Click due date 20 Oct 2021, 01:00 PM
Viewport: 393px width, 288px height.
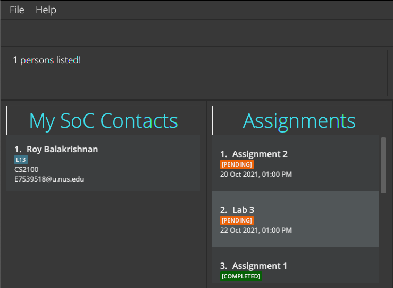tap(256, 175)
